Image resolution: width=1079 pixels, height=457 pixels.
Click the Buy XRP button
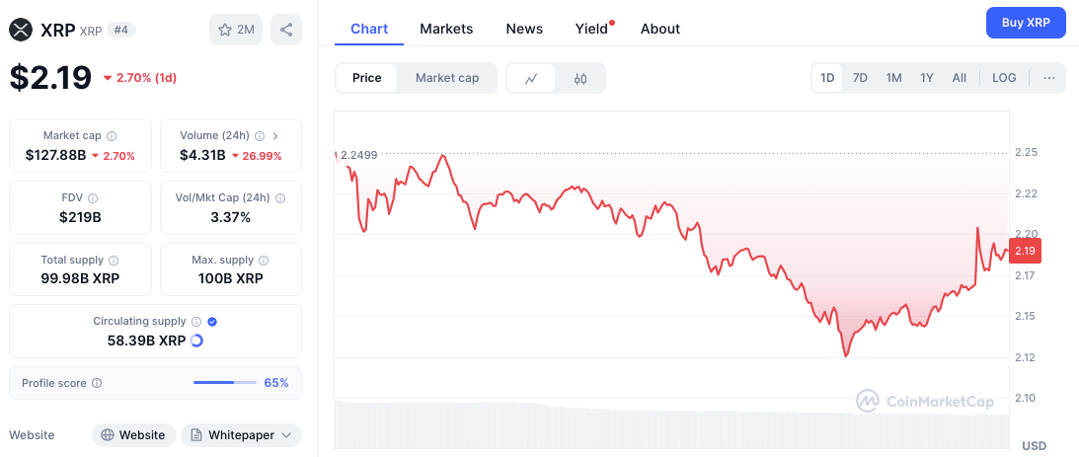point(1026,22)
